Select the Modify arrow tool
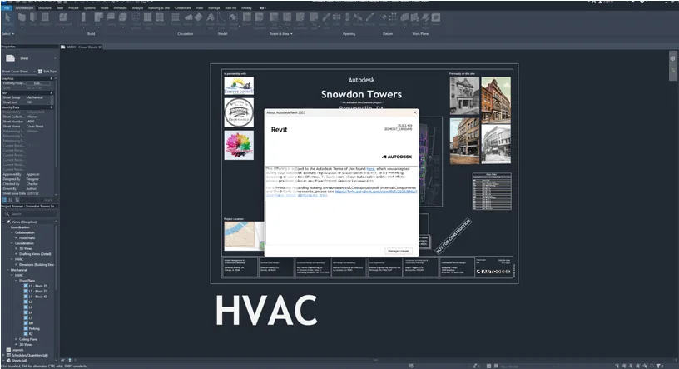Image resolution: width=679 pixels, height=369 pixels. 7,17
